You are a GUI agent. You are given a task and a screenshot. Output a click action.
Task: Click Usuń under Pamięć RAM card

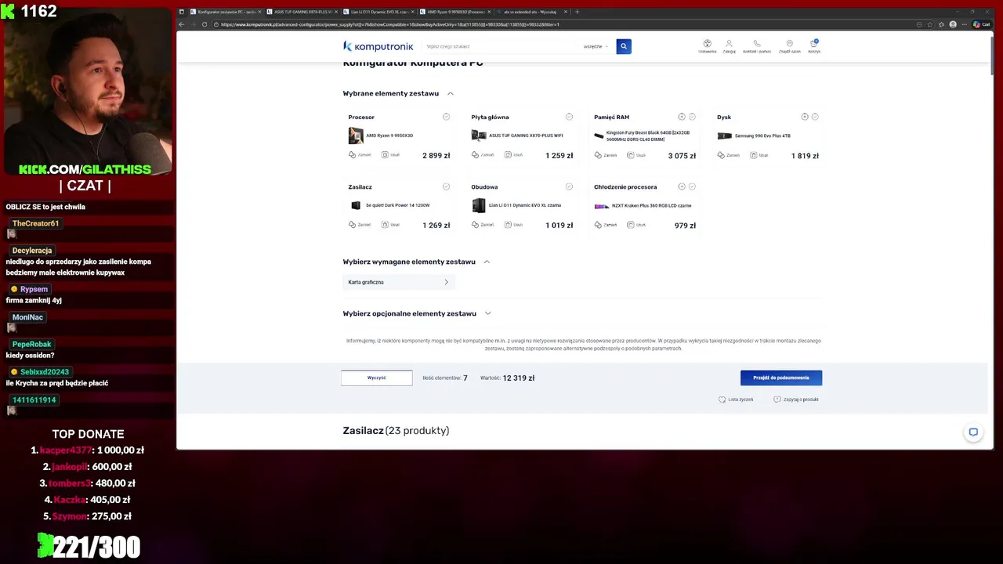coord(637,155)
